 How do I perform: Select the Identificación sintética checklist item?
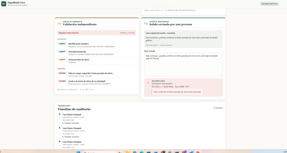pyautogui.click(x=96, y=45)
